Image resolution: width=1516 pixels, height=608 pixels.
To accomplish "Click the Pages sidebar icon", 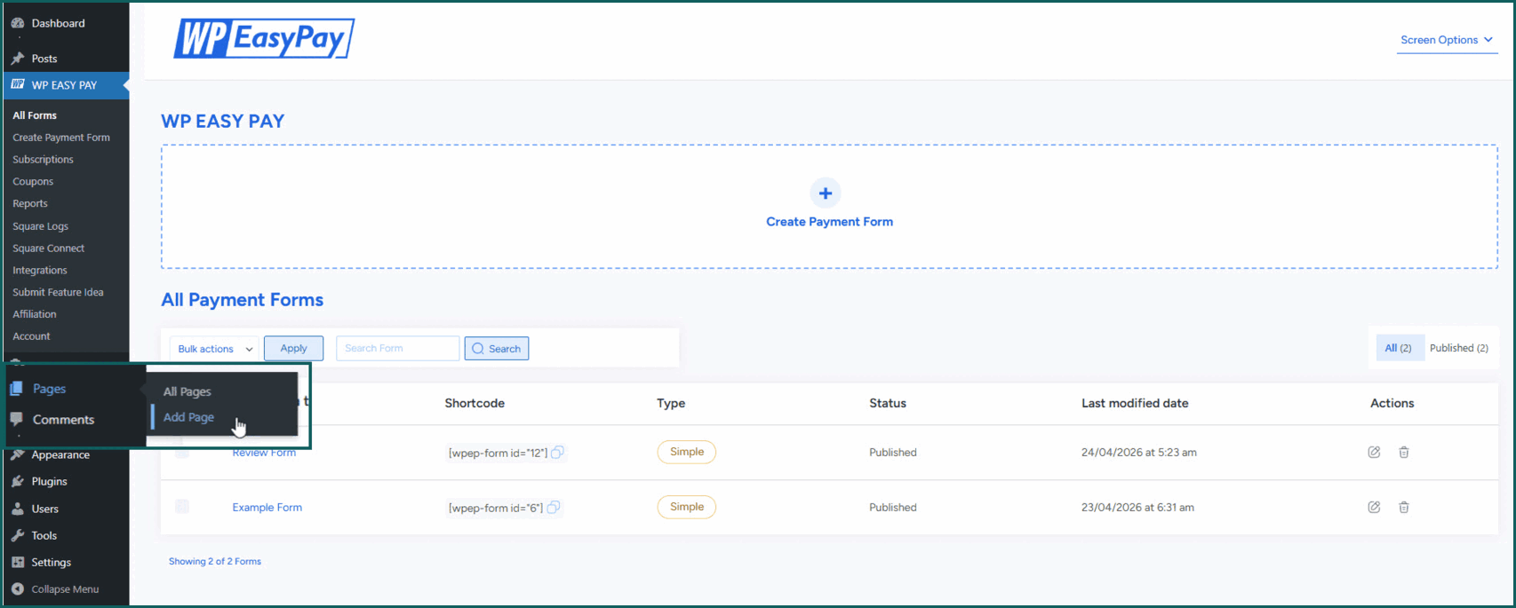I will [x=16, y=389].
